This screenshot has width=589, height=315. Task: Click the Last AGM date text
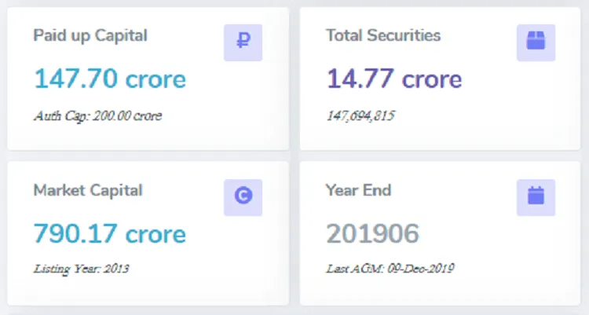(x=390, y=269)
